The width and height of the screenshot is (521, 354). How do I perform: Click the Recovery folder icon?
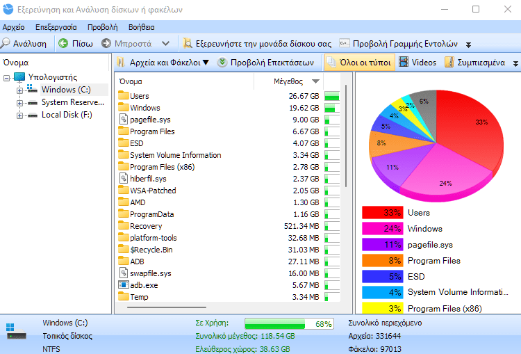[x=123, y=225]
